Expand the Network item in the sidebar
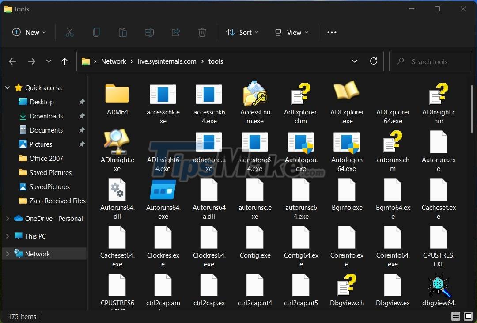 point(7,254)
